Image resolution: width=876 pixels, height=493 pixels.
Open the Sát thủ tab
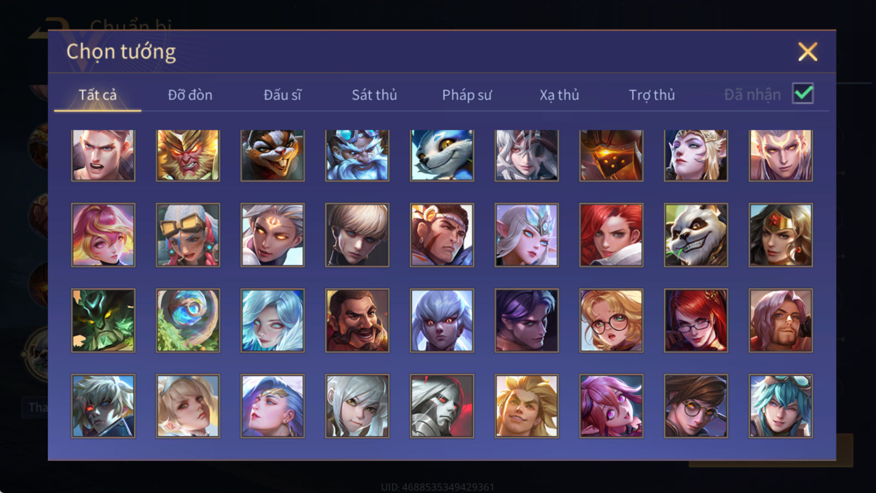point(374,95)
